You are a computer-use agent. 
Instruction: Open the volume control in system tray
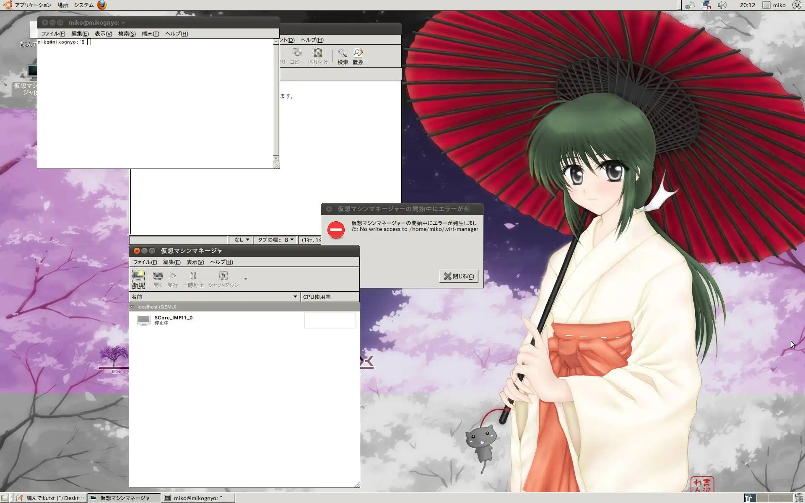coord(722,5)
